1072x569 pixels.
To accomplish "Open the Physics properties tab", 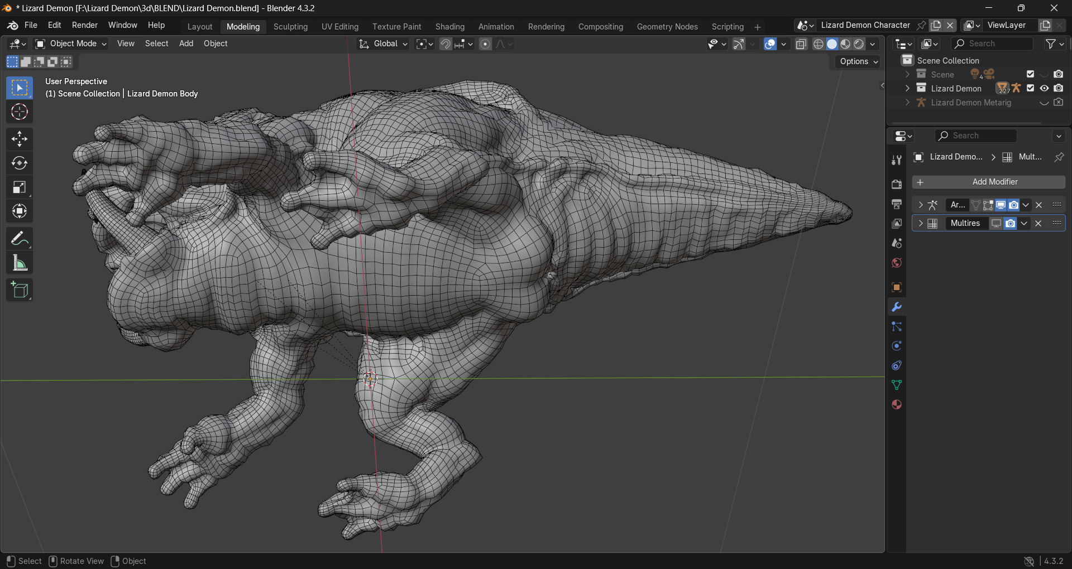I will point(897,346).
